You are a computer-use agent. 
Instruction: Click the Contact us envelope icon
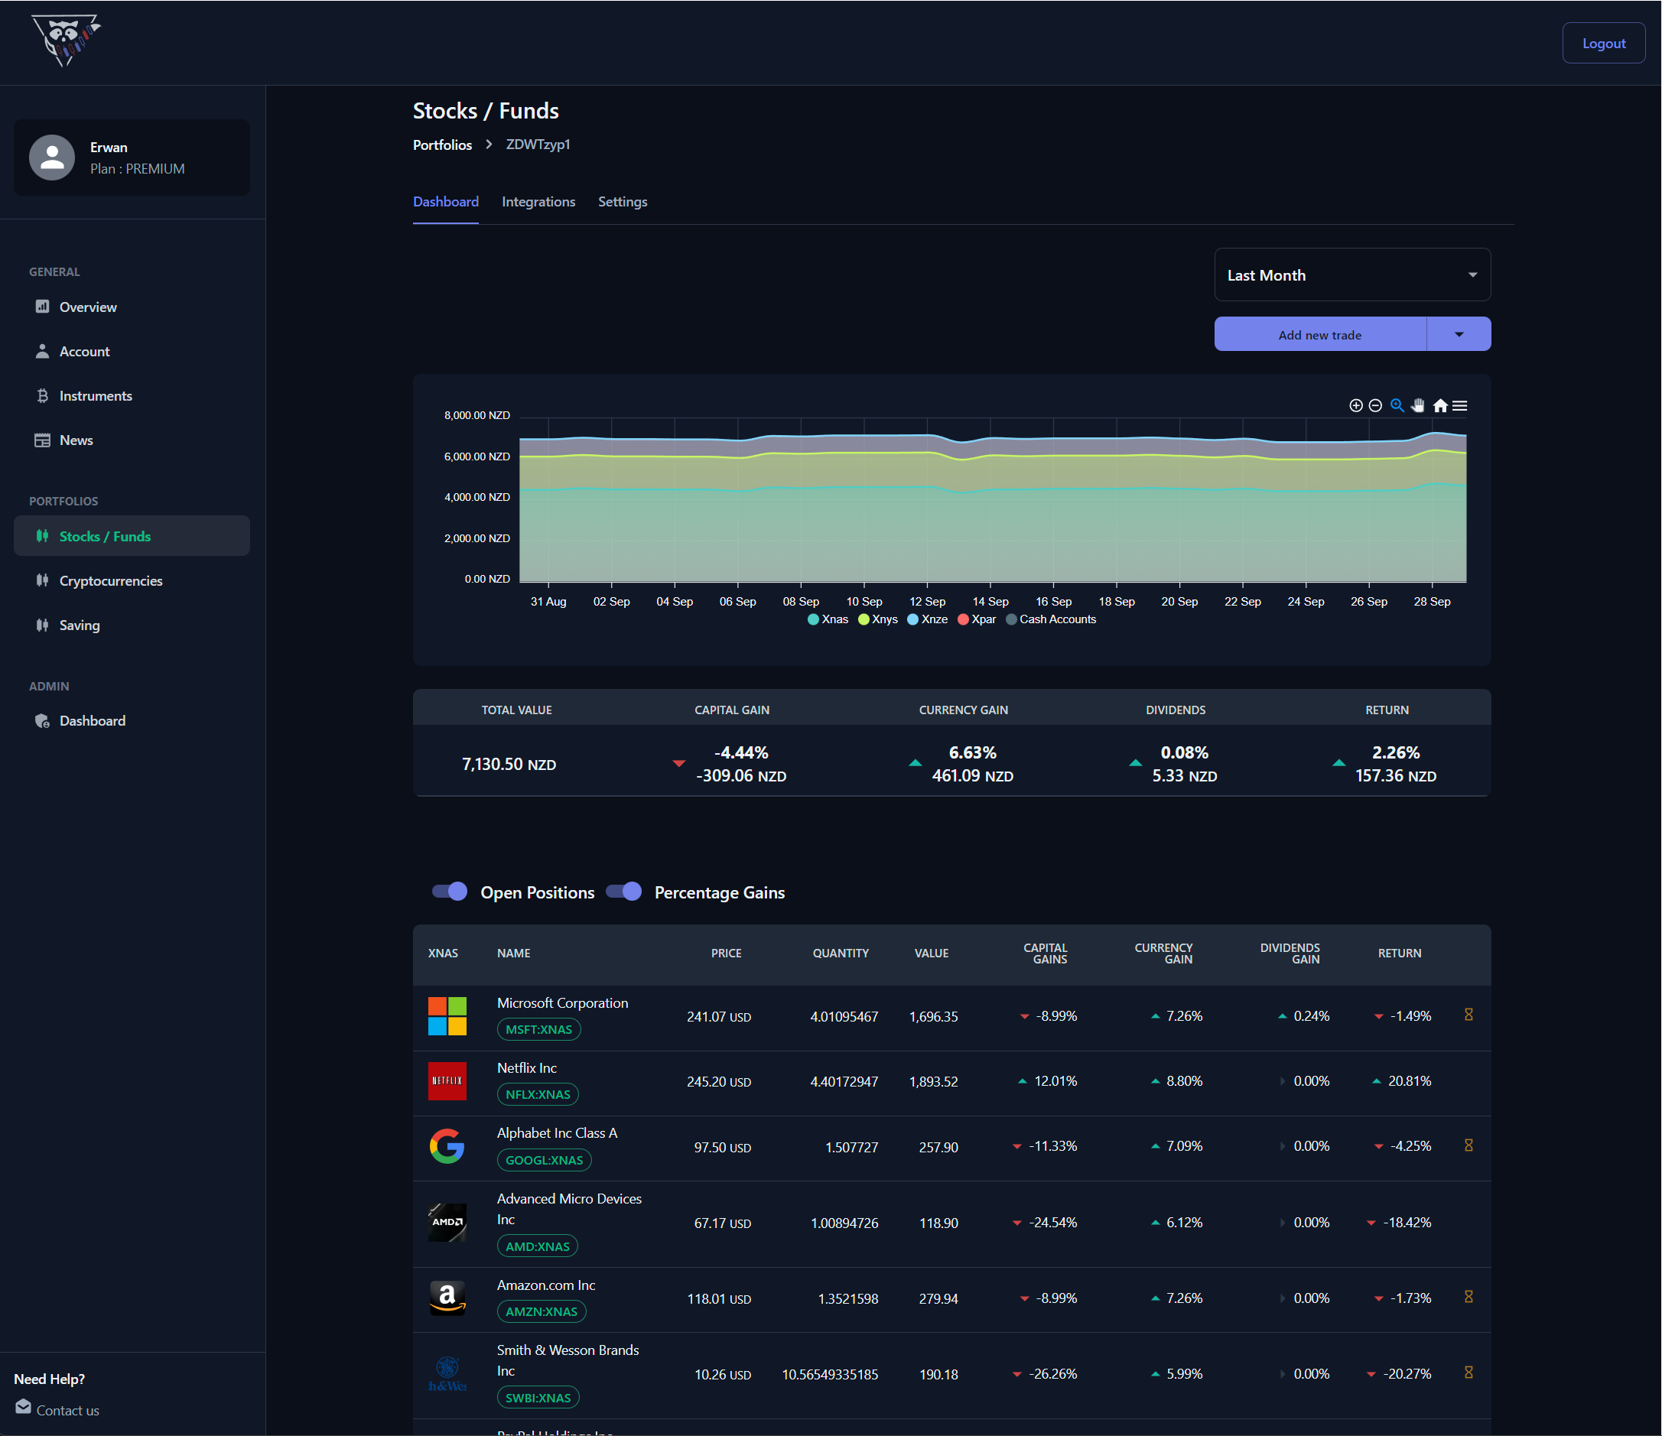coord(23,1407)
